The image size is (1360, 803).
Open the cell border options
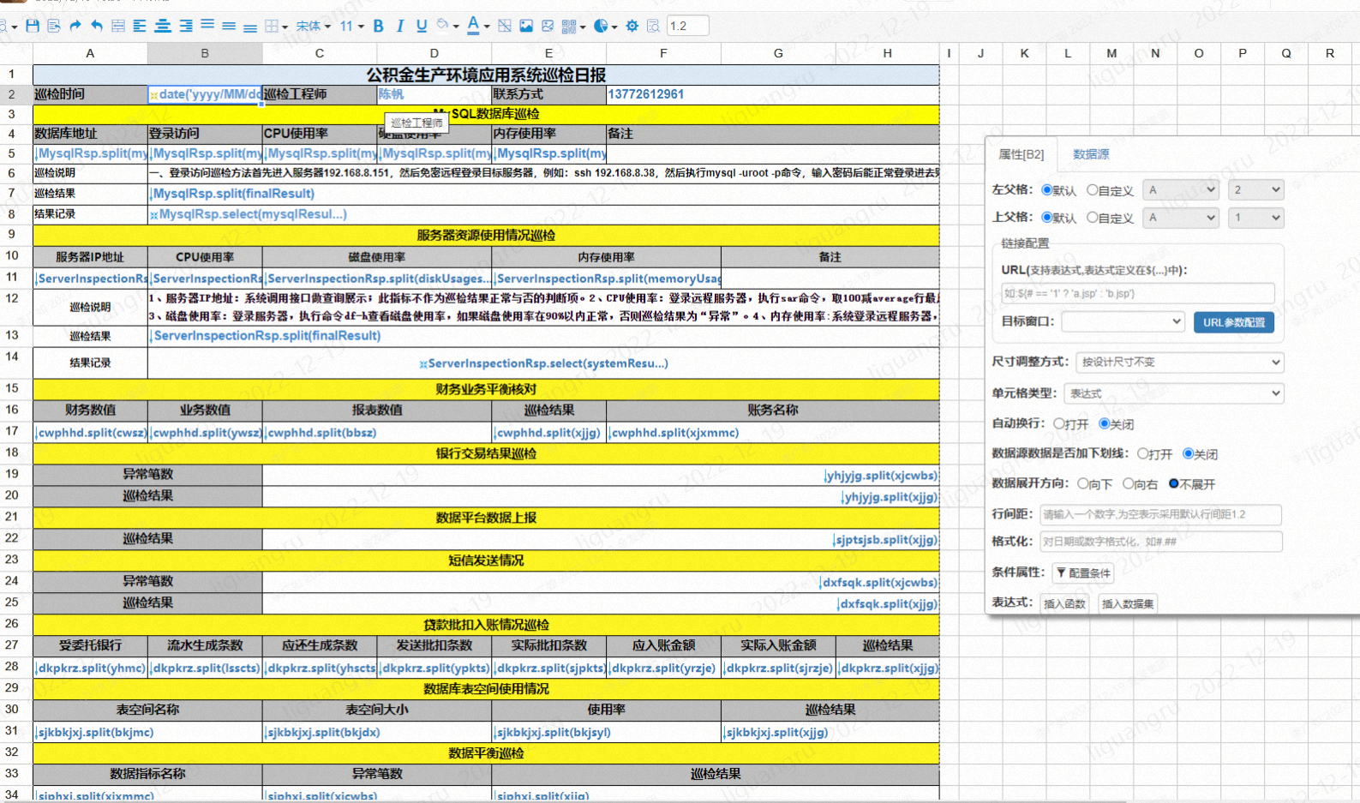pyautogui.click(x=276, y=26)
